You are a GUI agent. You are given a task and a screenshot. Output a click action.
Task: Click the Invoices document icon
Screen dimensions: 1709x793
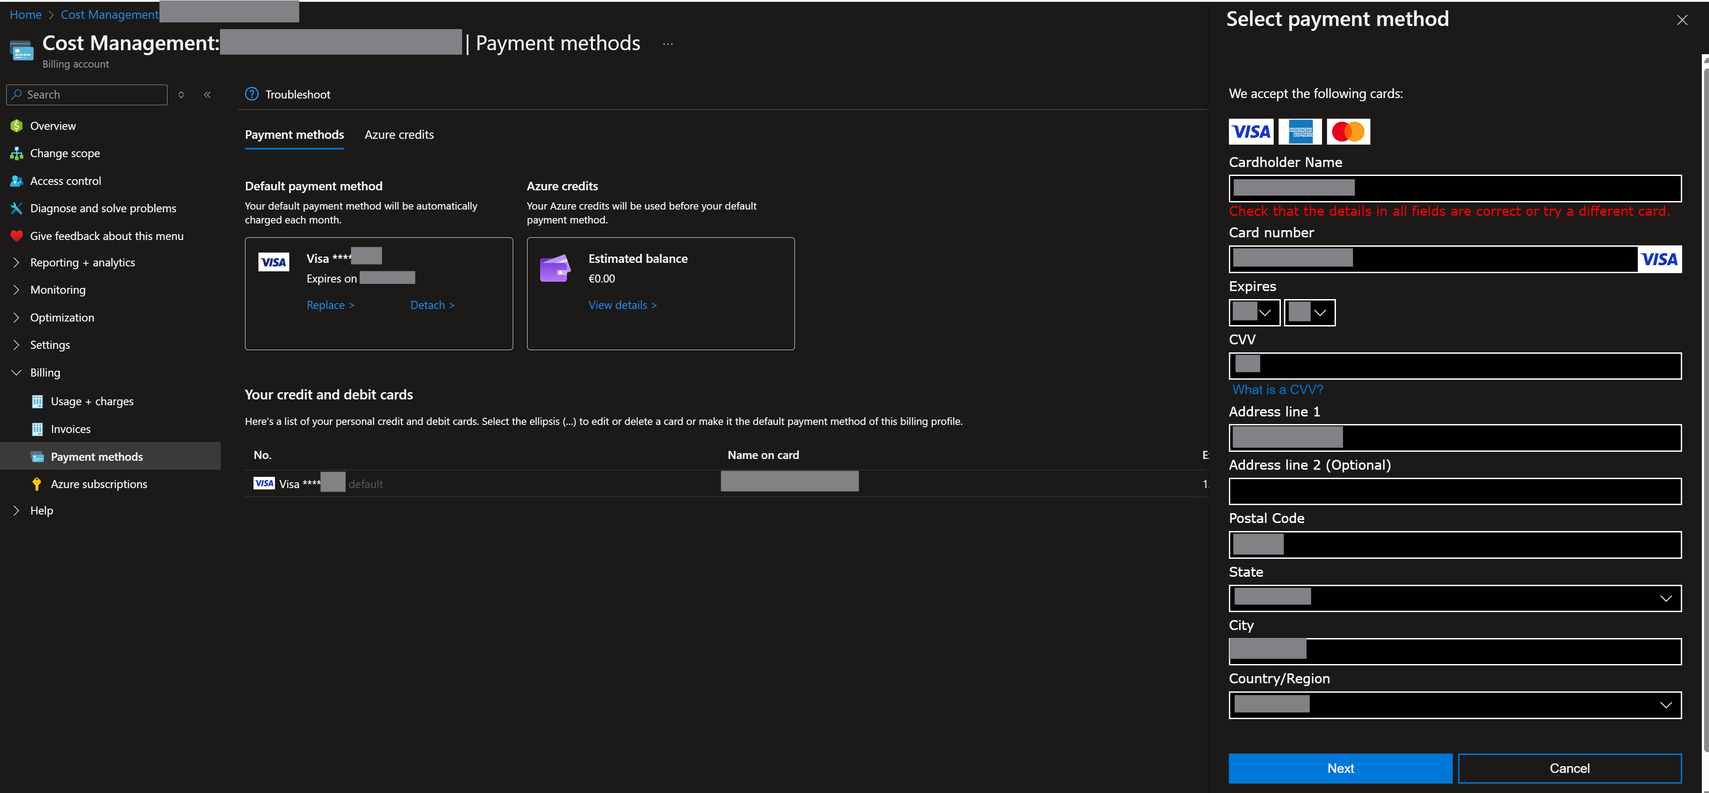coord(38,429)
